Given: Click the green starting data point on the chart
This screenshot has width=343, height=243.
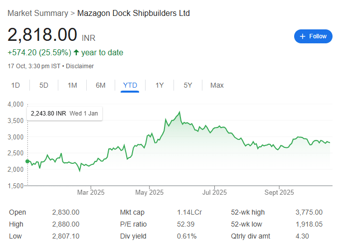Looking at the screenshot, I should point(27,161).
